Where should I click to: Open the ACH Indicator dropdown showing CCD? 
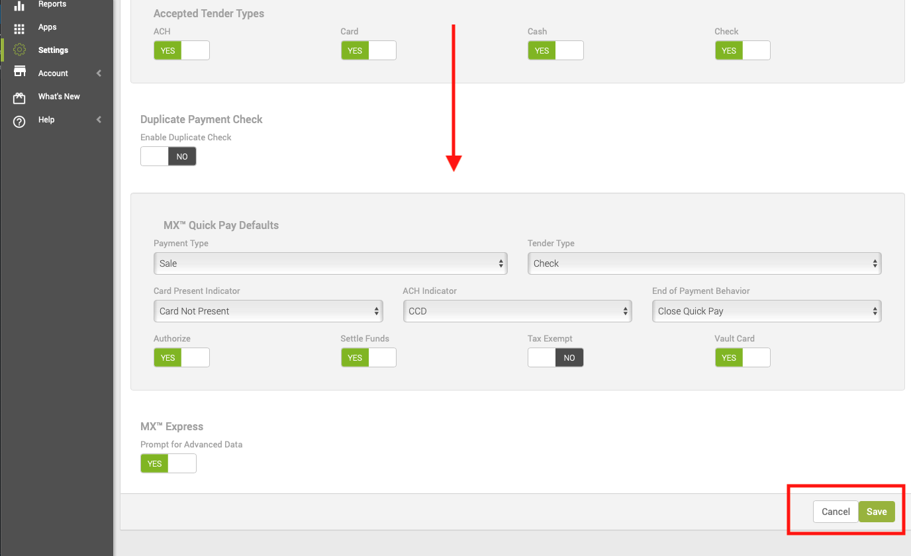click(517, 310)
